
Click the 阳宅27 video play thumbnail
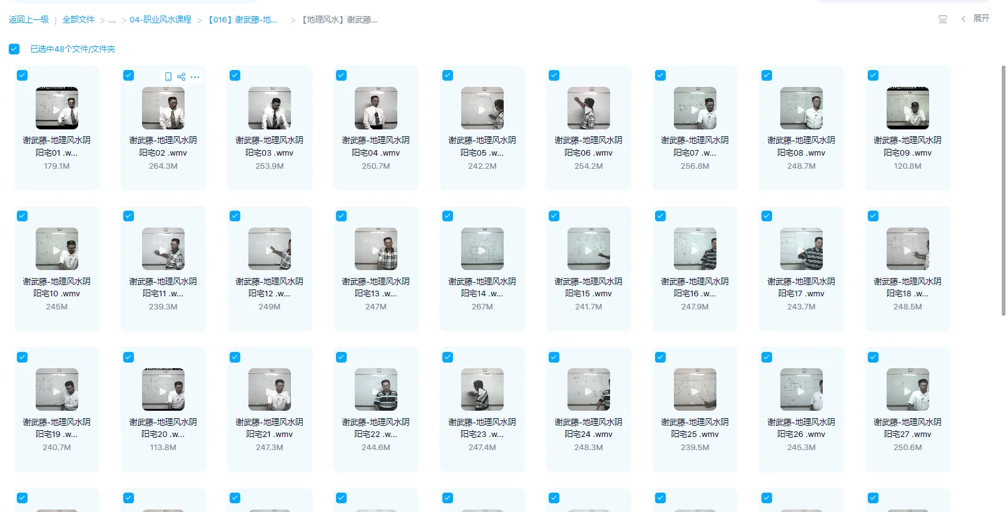point(907,390)
